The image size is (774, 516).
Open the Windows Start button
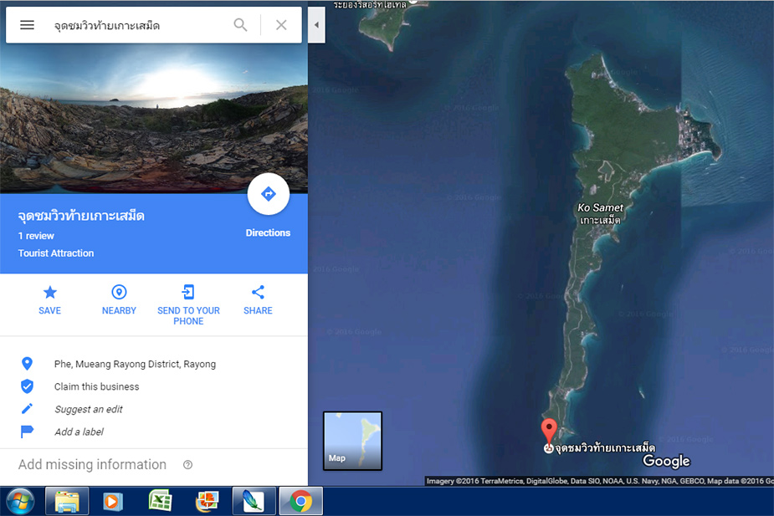(x=20, y=501)
